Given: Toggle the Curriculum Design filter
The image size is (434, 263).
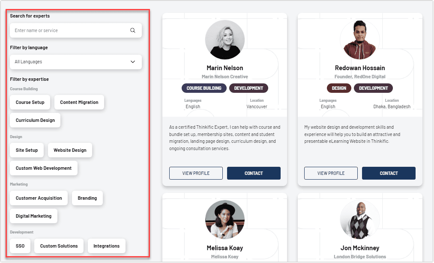Looking at the screenshot, I should pyautogui.click(x=35, y=120).
